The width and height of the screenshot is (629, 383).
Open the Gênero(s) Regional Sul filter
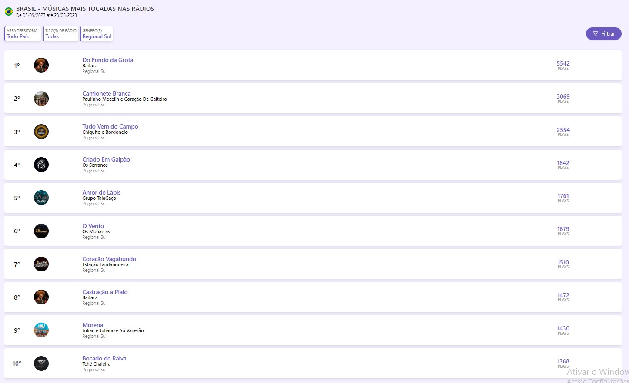(97, 34)
